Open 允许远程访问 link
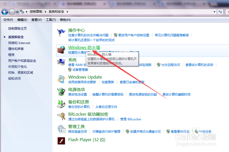The image size is (229, 152). coord(171,65)
